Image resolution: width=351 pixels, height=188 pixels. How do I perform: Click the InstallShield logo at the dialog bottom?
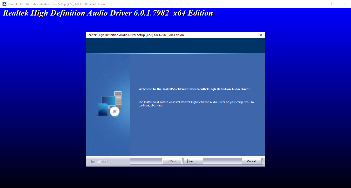99,162
